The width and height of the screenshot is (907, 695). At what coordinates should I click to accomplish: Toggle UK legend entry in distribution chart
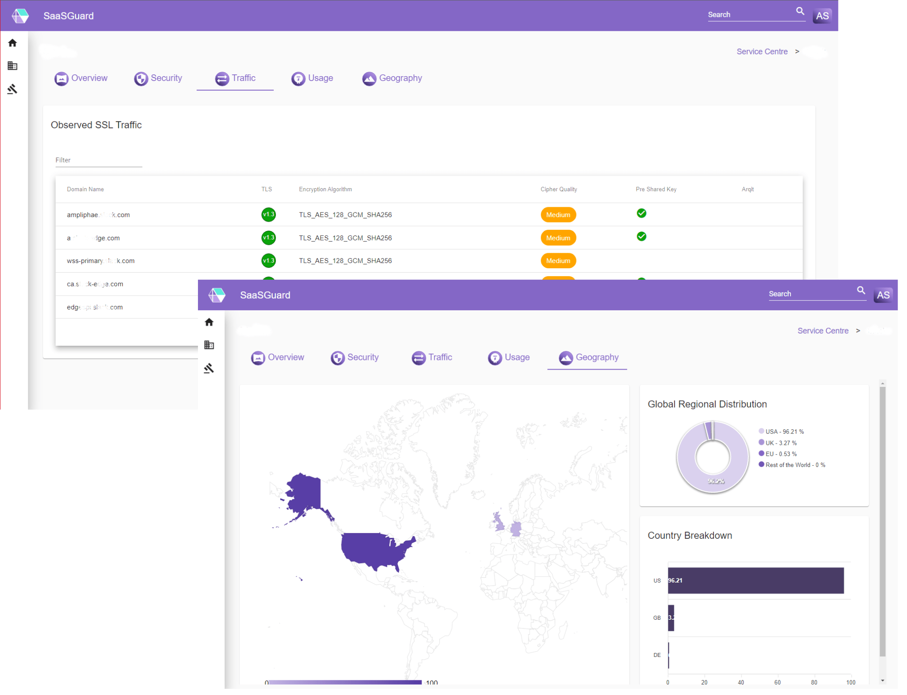pyautogui.click(x=780, y=443)
